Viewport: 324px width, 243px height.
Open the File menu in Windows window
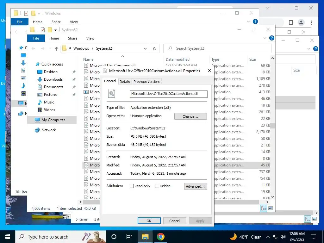click(x=20, y=22)
